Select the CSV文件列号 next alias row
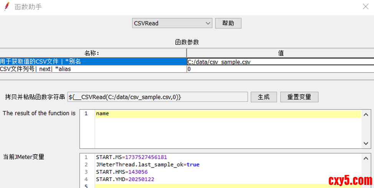 pos(93,69)
